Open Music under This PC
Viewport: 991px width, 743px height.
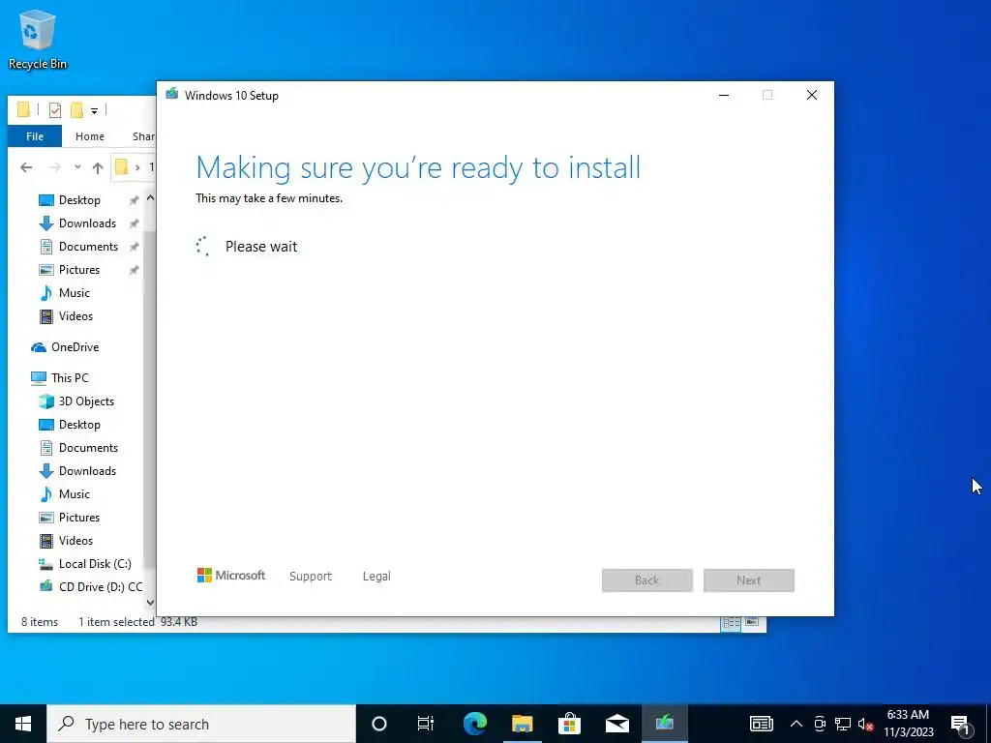coord(74,494)
